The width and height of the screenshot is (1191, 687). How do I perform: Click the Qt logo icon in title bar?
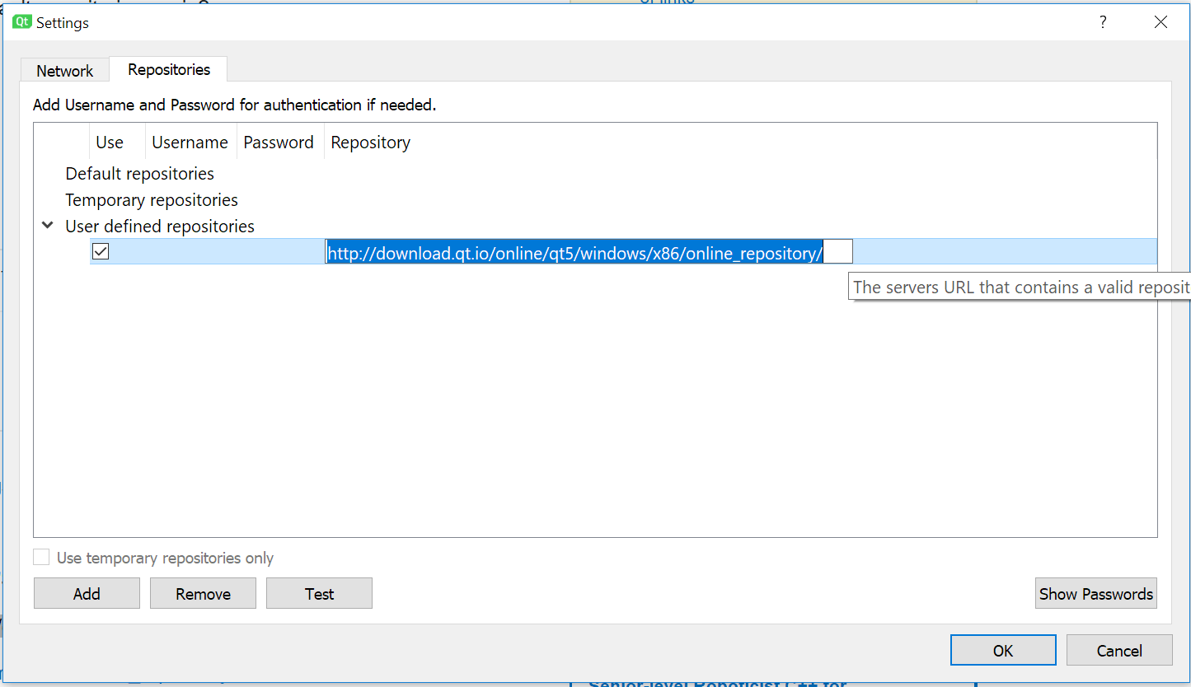23,22
